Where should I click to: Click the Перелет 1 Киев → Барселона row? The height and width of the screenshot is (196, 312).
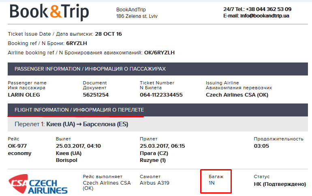point(158,124)
